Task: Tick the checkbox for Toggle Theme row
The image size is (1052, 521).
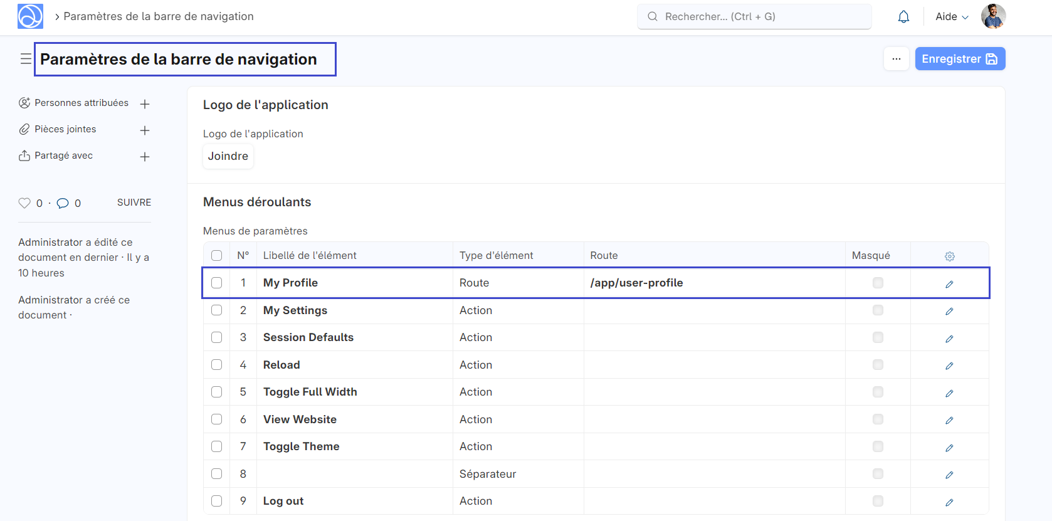Action: click(217, 446)
